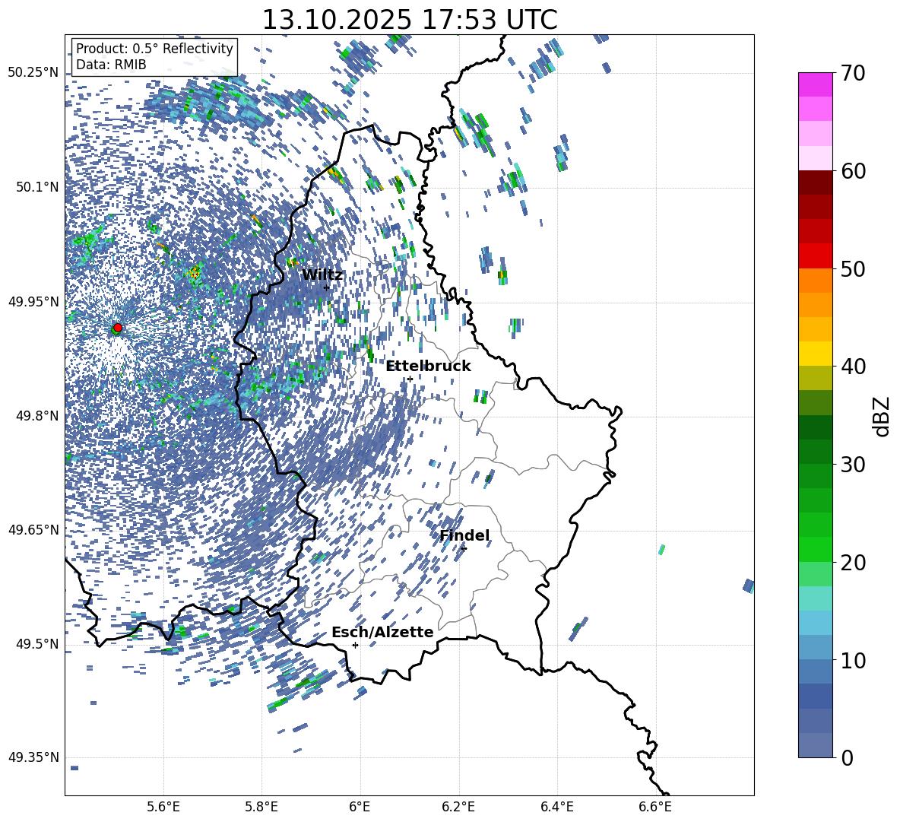Click the 50.25°N latitude label

pos(33,73)
